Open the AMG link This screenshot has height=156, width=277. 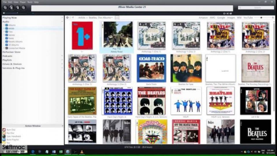(212, 18)
